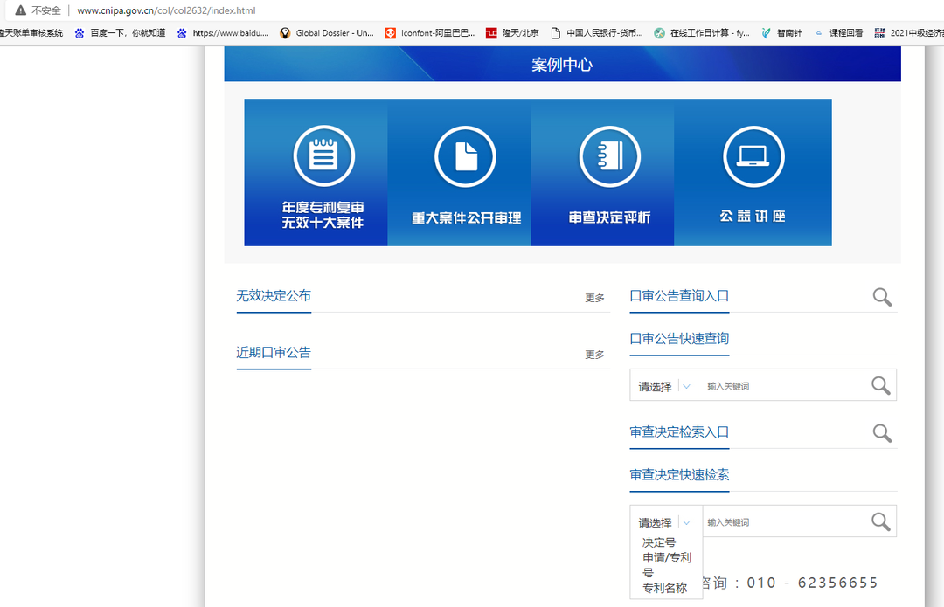Click the search magnifier in 口审公告快速查询 box
Viewport: 944px width, 607px height.
(x=880, y=384)
